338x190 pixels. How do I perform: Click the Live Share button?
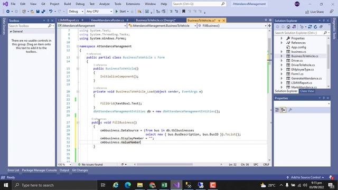315,12
